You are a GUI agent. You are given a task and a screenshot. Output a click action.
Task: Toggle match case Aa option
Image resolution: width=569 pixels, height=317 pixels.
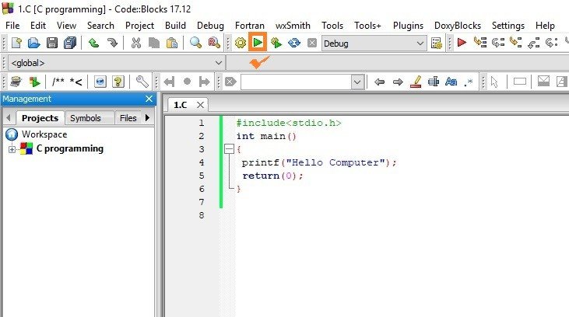tap(451, 82)
